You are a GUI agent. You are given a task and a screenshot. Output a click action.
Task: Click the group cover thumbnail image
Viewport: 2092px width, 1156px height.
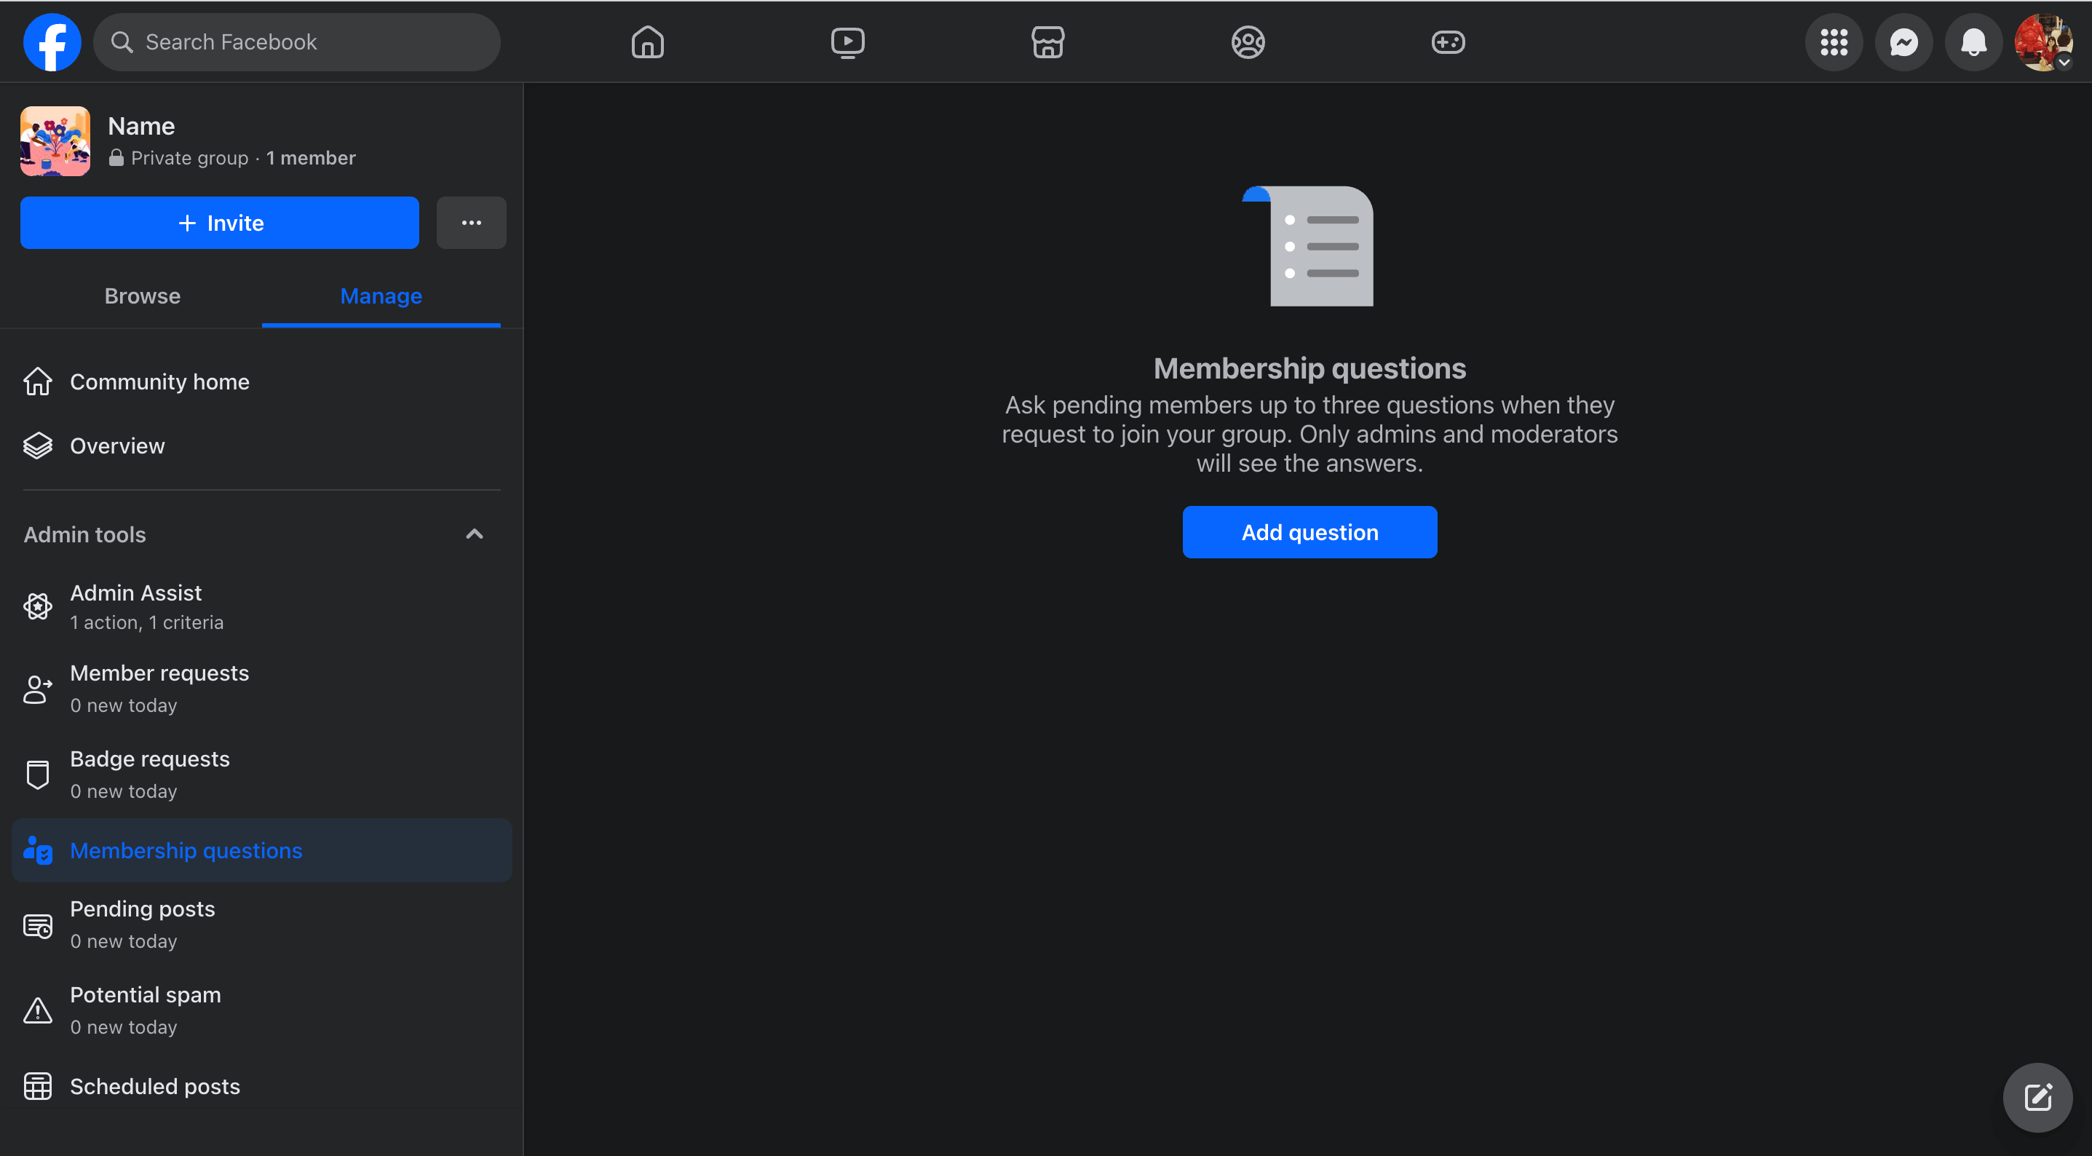[x=55, y=141]
